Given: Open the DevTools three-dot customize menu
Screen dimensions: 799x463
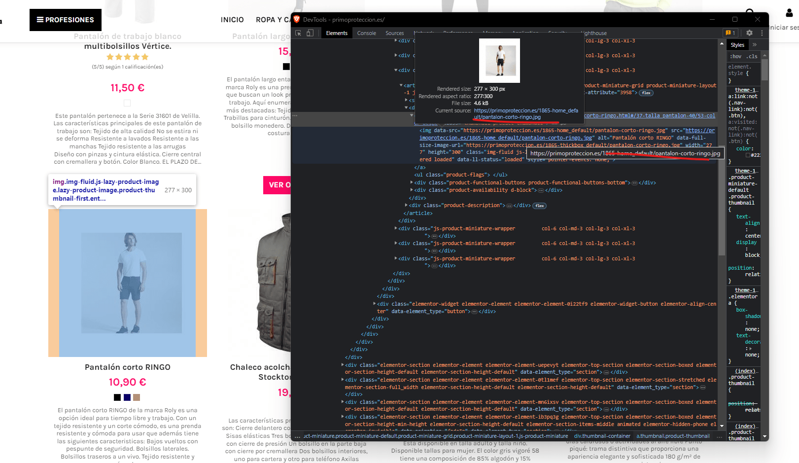Looking at the screenshot, I should click(x=762, y=33).
